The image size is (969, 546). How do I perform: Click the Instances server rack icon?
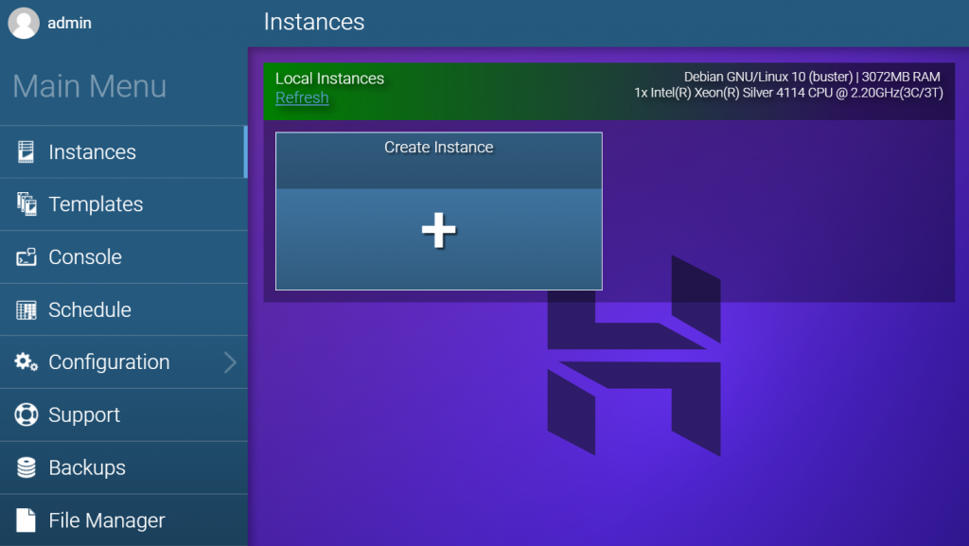(26, 152)
